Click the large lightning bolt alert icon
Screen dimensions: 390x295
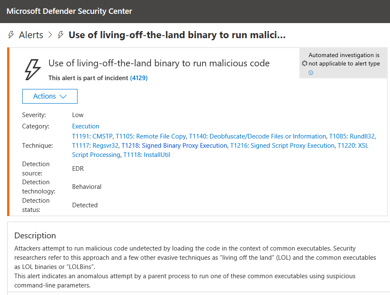[33, 69]
